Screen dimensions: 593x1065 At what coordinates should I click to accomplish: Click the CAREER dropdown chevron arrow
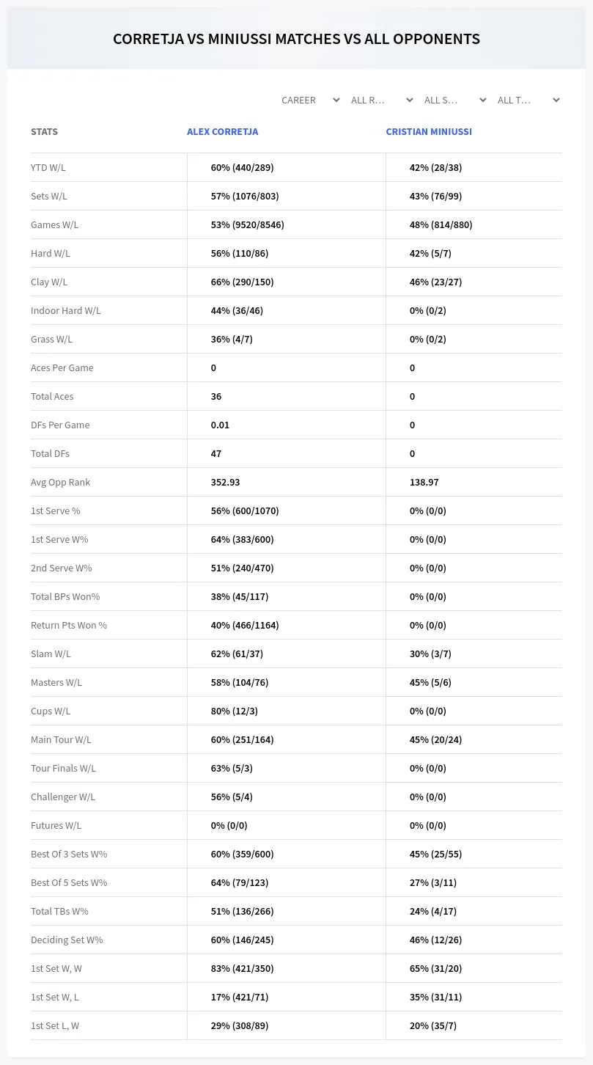click(x=336, y=100)
